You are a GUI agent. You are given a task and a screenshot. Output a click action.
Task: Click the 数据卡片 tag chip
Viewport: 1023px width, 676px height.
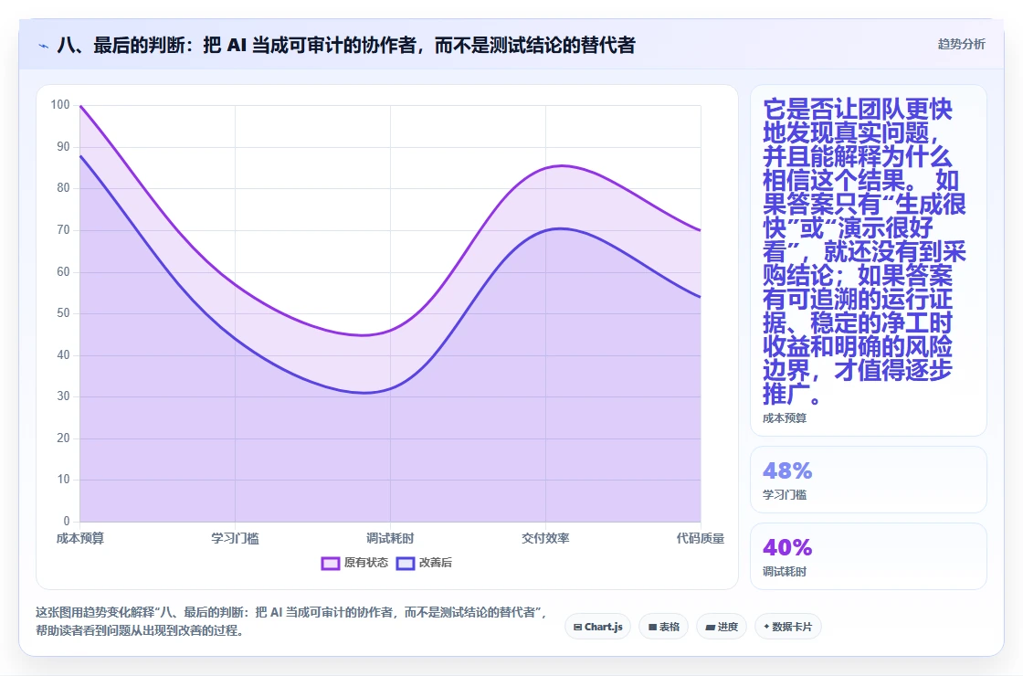[x=787, y=627]
